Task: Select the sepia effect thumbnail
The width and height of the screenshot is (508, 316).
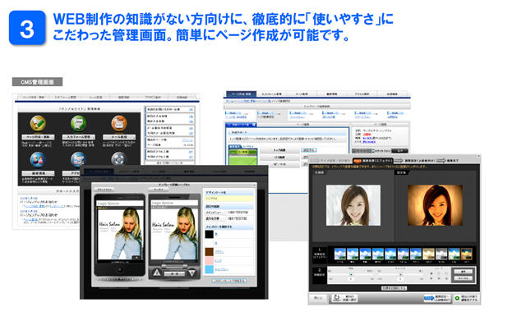Action: (428, 254)
